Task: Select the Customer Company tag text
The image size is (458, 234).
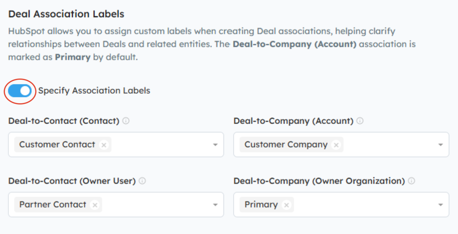Action: pos(286,145)
